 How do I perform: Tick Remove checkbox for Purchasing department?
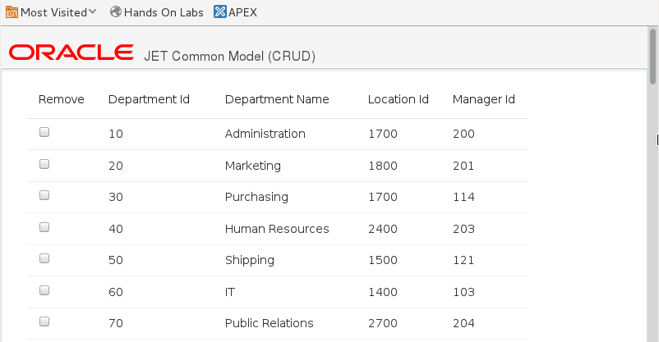[44, 195]
